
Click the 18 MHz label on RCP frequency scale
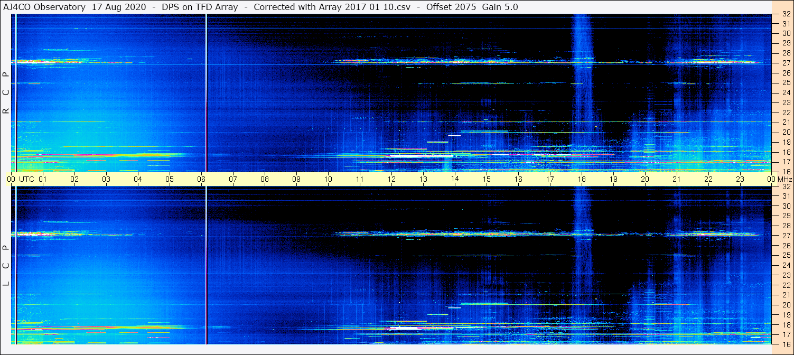[786, 152]
